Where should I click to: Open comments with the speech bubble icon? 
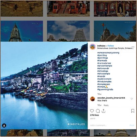tap(98, 111)
